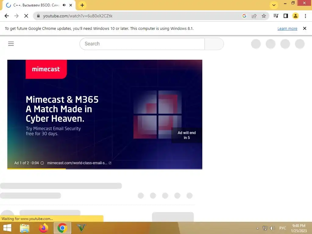Click the forward navigation arrow

16,16
